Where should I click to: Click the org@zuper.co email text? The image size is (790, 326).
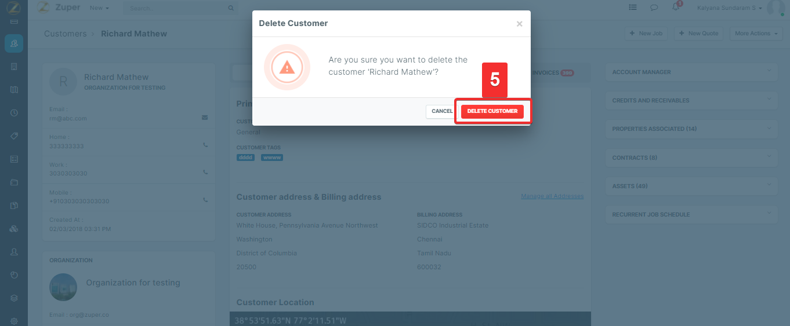(x=89, y=315)
